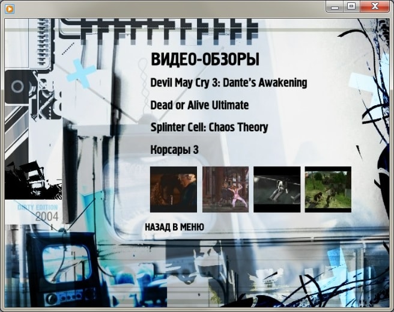This screenshot has height=312, width=394.
Task: Play the dark grayscale stealth-scene thumbnail
Action: (277, 189)
